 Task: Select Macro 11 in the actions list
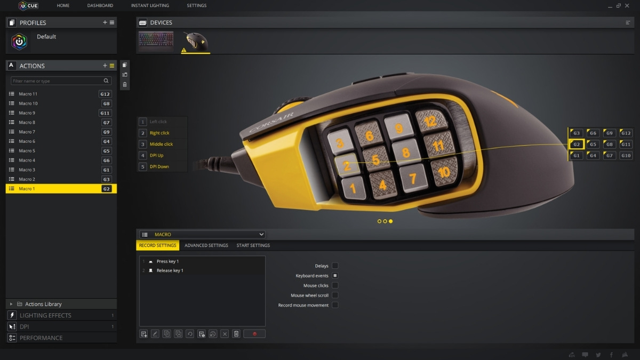[x=61, y=94]
